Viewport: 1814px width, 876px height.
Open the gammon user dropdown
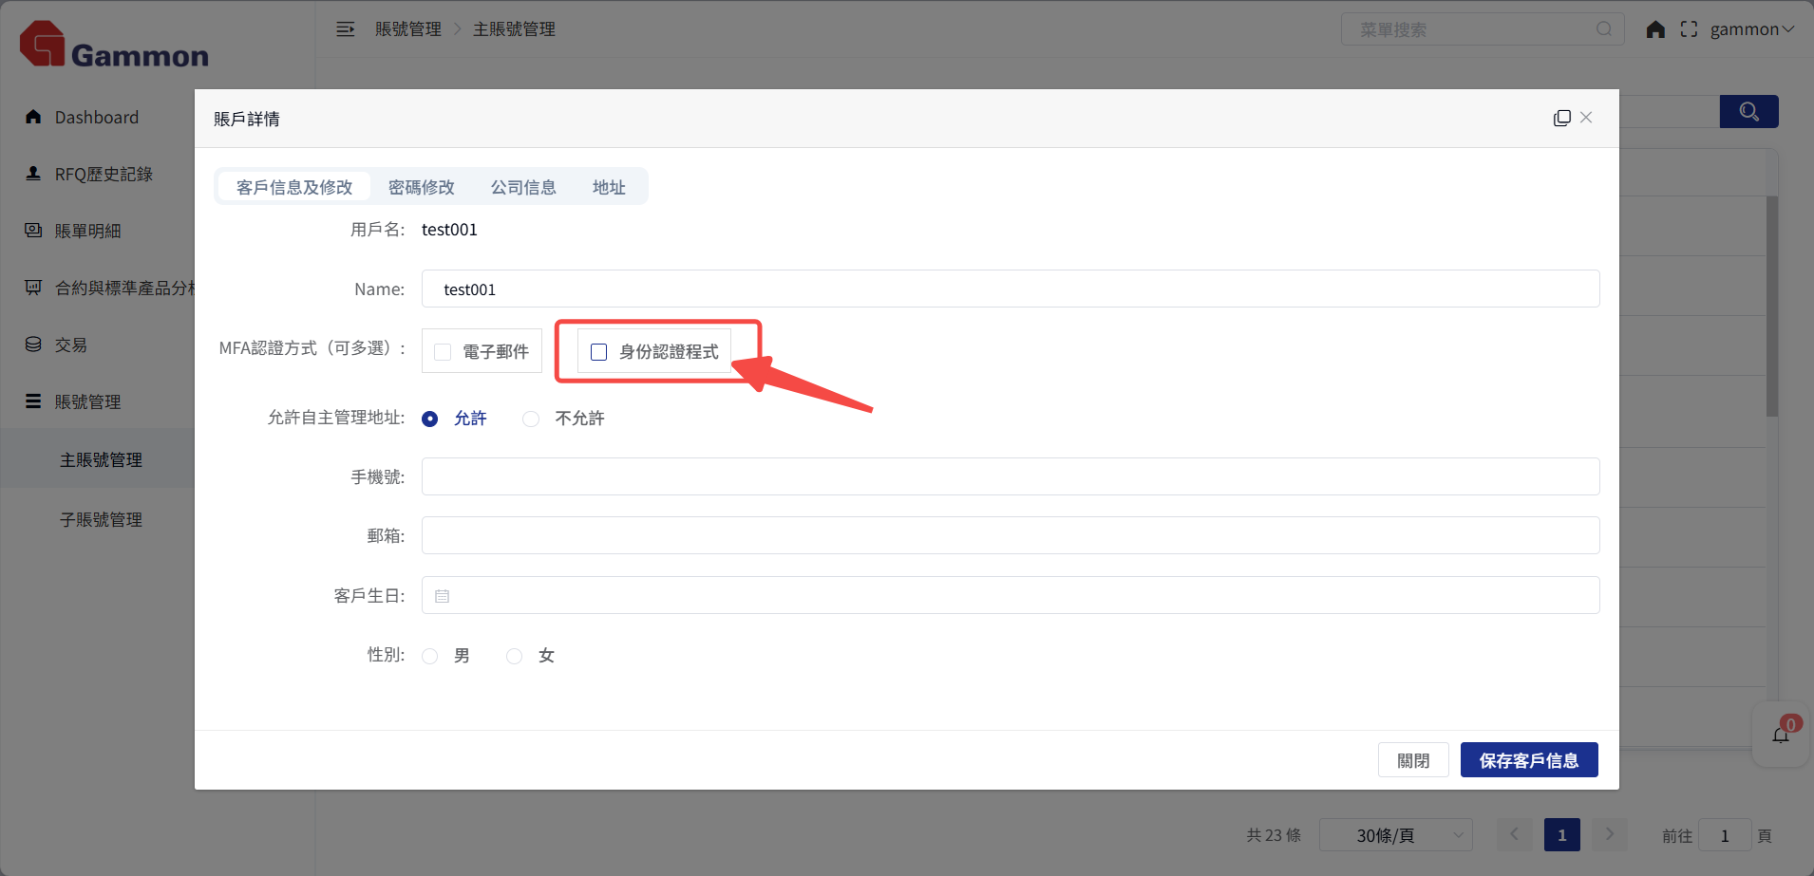(1751, 29)
